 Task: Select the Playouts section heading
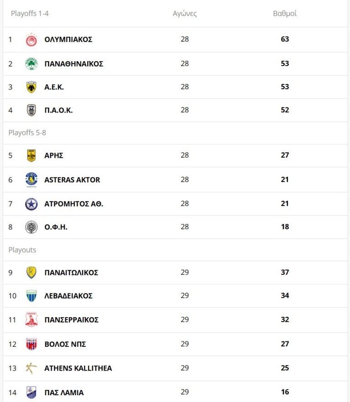[22, 250]
